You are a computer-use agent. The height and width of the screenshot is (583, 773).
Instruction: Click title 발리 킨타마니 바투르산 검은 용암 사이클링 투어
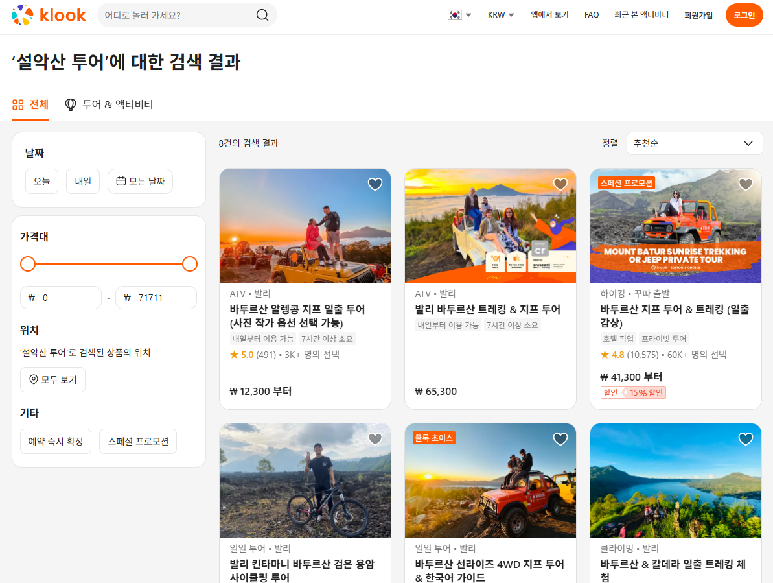[x=302, y=571]
